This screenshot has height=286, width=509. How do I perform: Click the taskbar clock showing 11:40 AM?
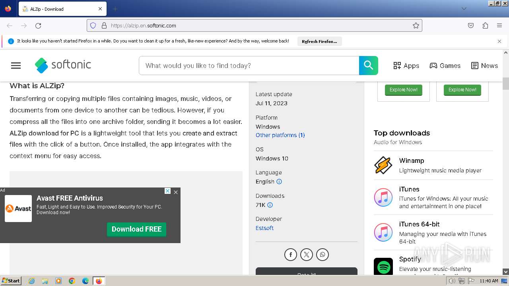(489, 281)
